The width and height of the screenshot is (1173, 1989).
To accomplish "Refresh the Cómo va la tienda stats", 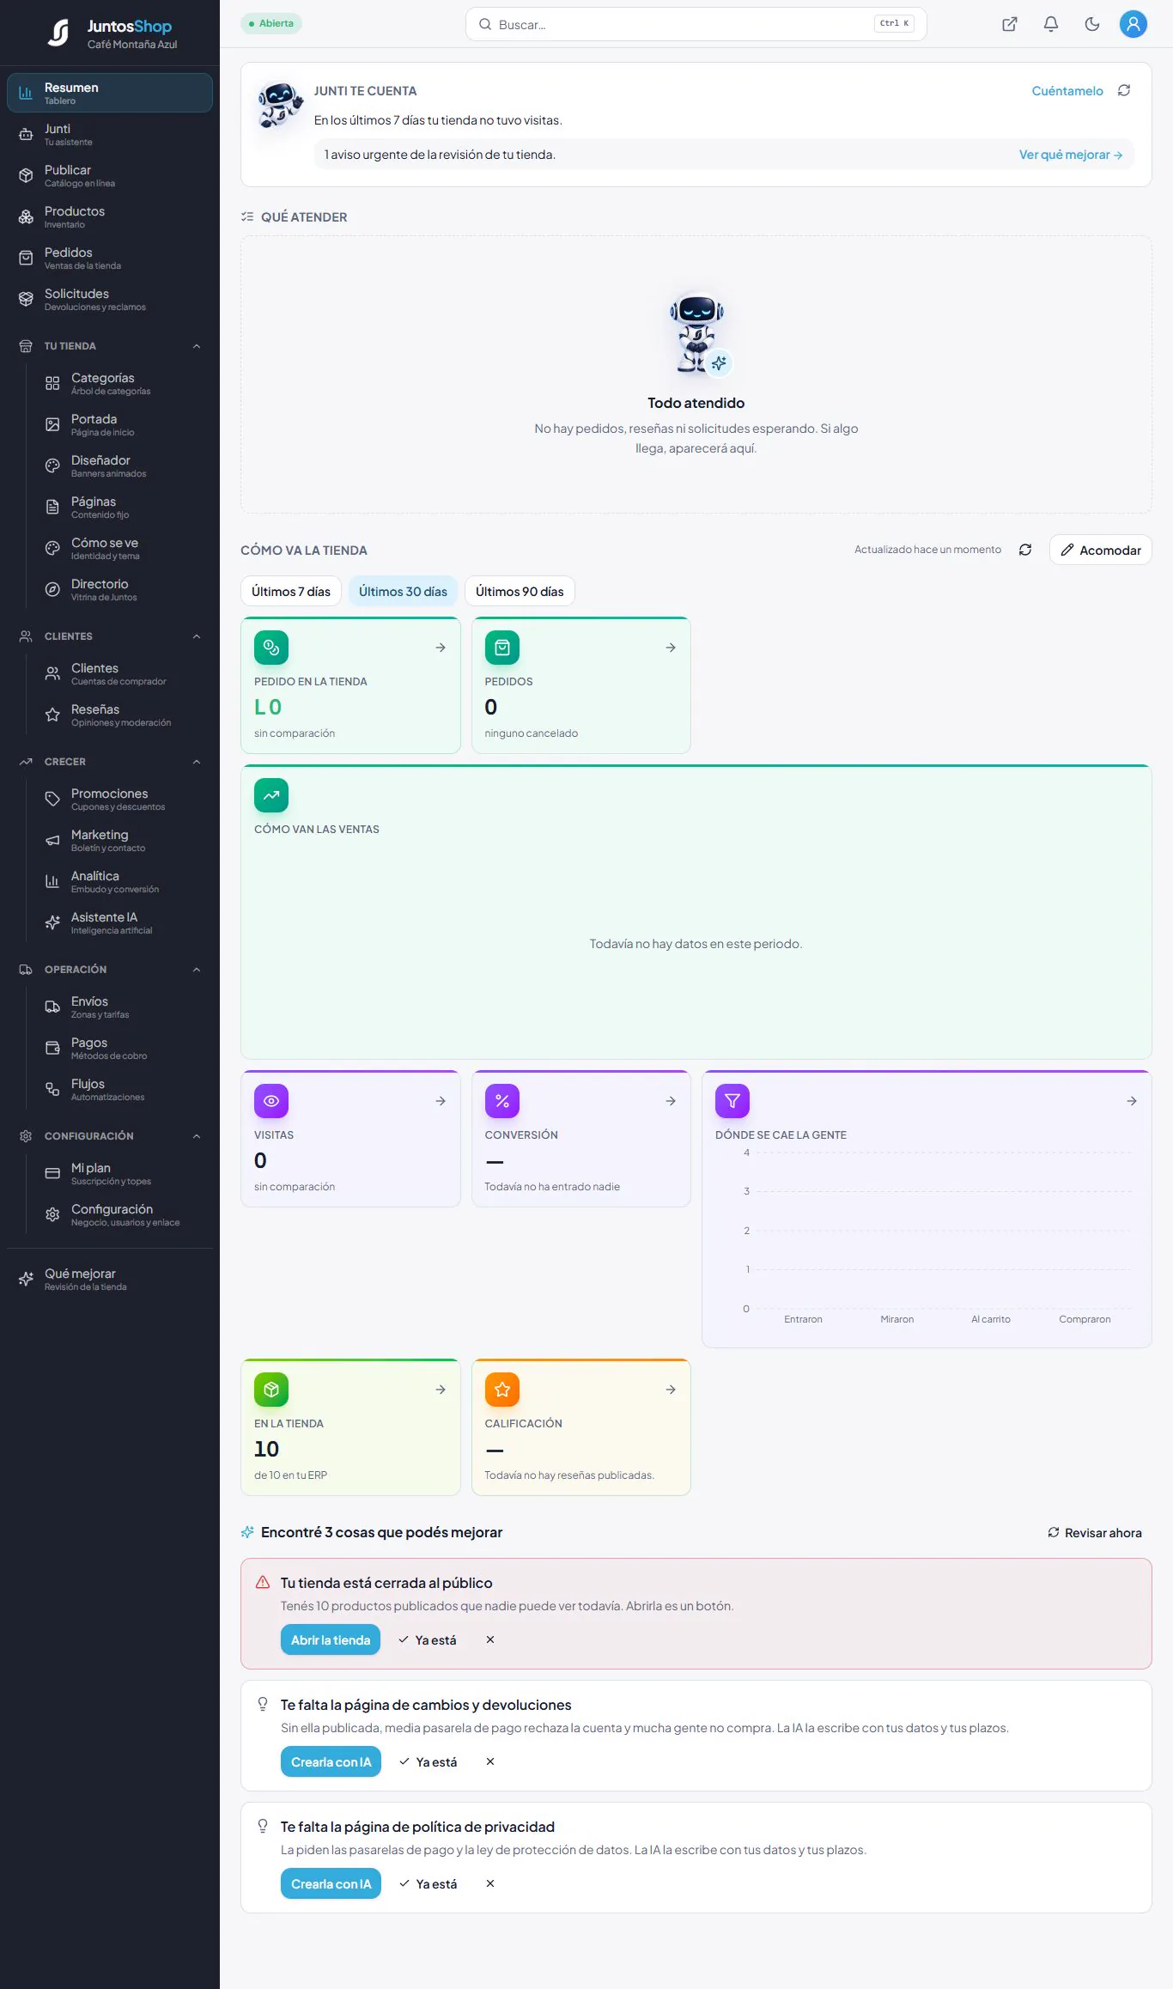I will [x=1024, y=550].
